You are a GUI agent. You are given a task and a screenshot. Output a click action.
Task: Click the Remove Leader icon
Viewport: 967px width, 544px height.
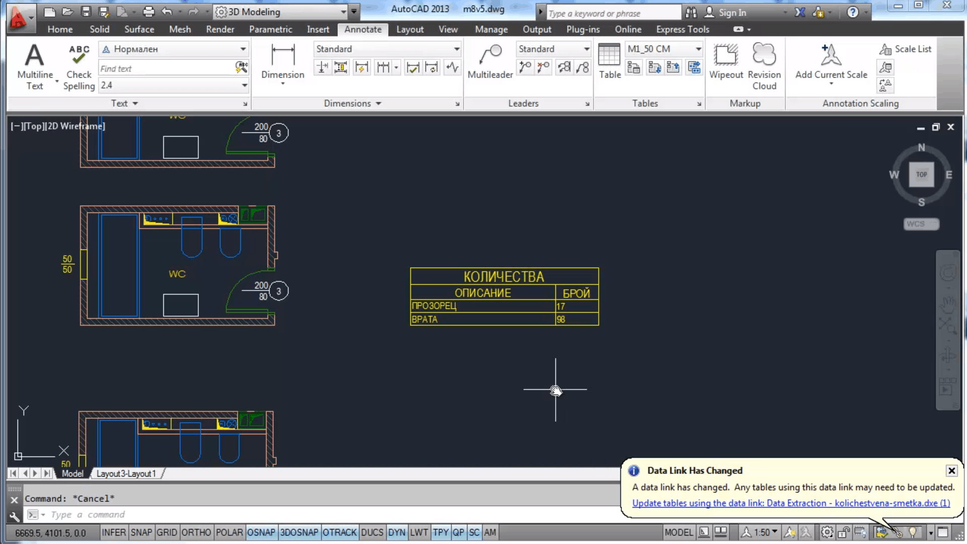tap(543, 67)
